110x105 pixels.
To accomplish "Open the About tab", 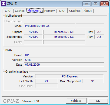I will coord(88,11).
